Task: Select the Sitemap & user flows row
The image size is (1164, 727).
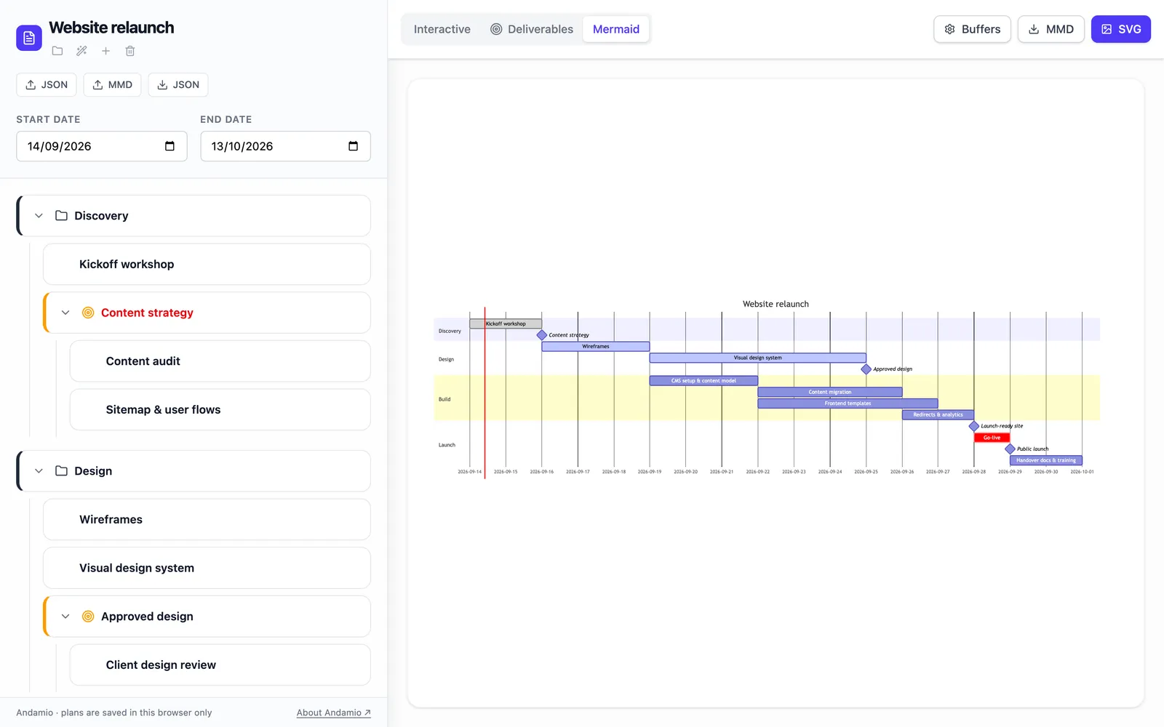Action: click(220, 410)
